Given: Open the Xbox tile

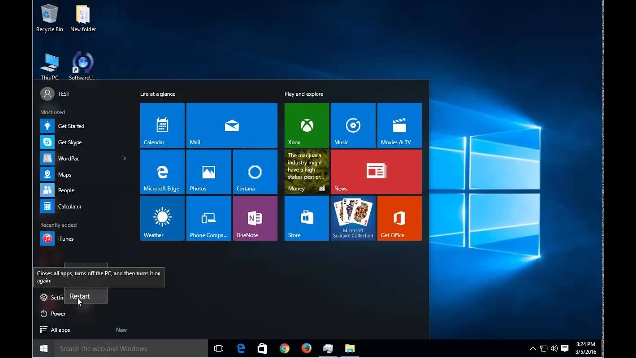Looking at the screenshot, I should click(307, 125).
